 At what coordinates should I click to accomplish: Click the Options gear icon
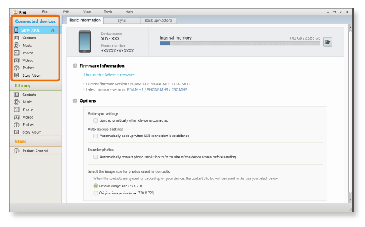click(75, 101)
